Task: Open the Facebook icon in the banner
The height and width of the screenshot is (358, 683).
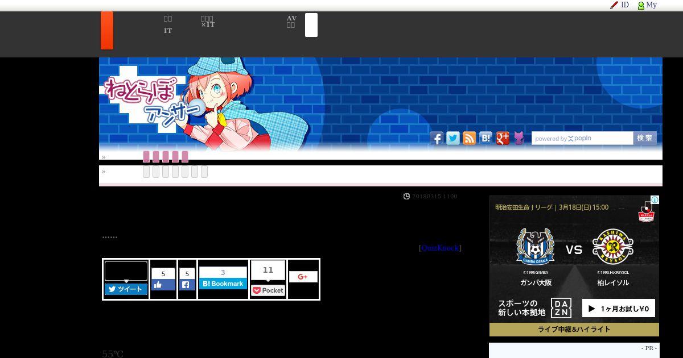Action: pos(437,138)
